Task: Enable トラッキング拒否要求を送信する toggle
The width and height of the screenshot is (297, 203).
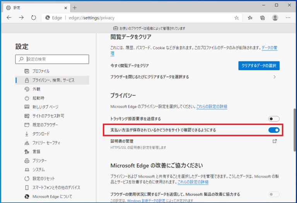Action: click(274, 119)
